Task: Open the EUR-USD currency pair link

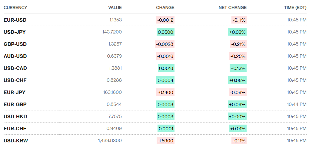Action: pyautogui.click(x=15, y=20)
